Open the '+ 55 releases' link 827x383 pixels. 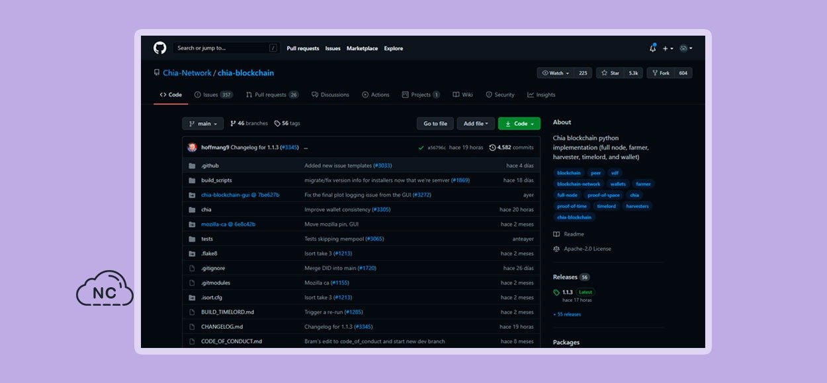(x=567, y=314)
